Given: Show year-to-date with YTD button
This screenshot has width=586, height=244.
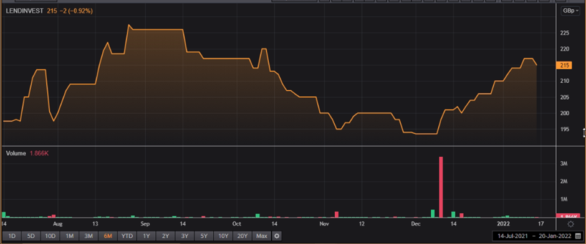Looking at the screenshot, I should pos(127,236).
